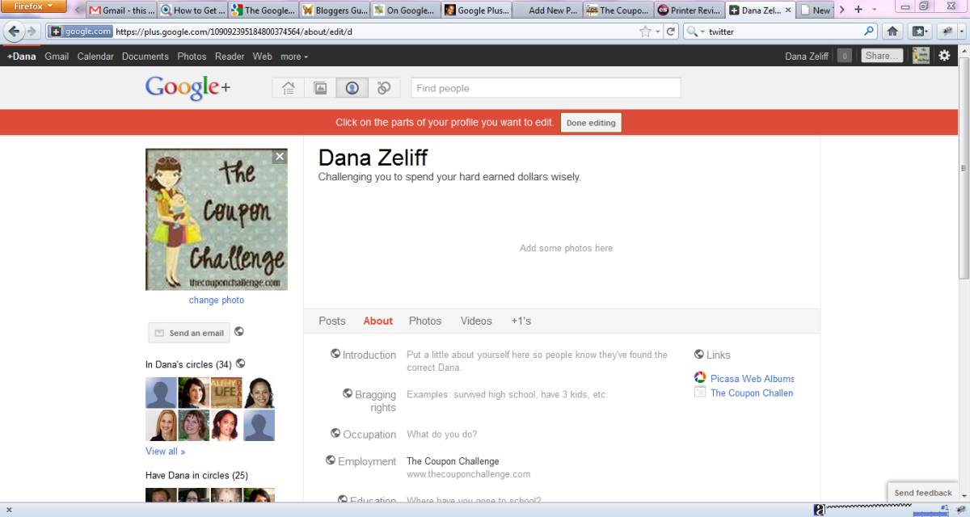Click the Add some photos here area

tap(566, 248)
